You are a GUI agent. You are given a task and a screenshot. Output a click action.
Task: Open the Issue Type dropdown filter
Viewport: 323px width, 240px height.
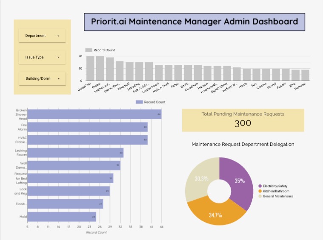pos(42,57)
